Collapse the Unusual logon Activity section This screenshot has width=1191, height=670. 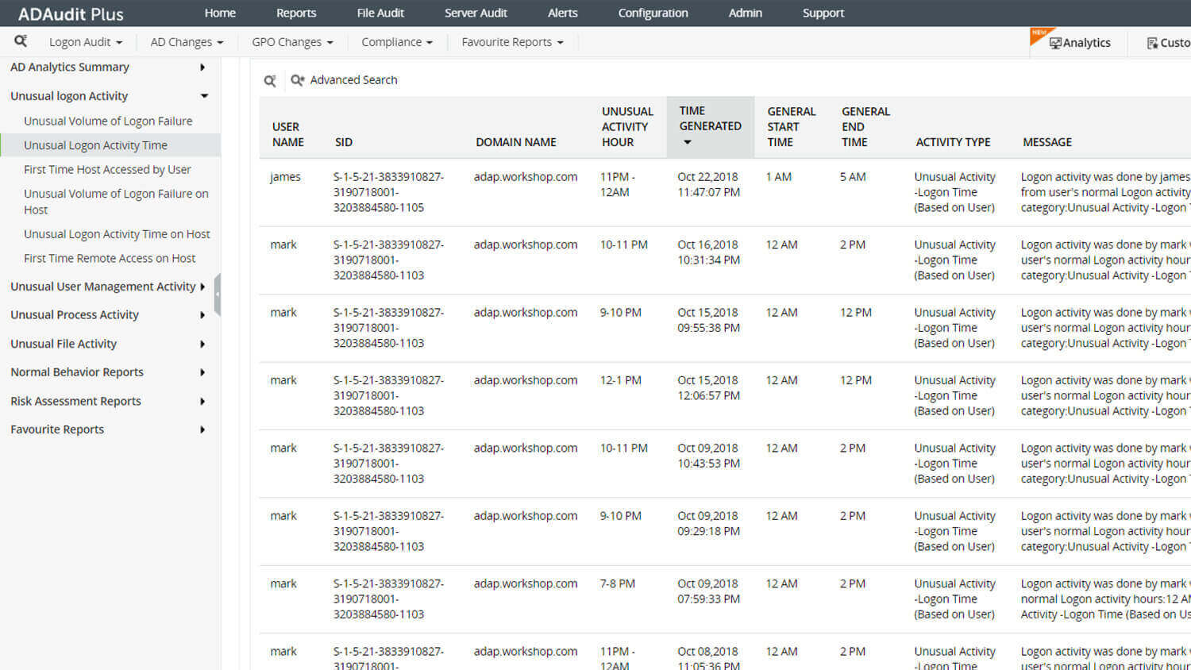pos(205,95)
